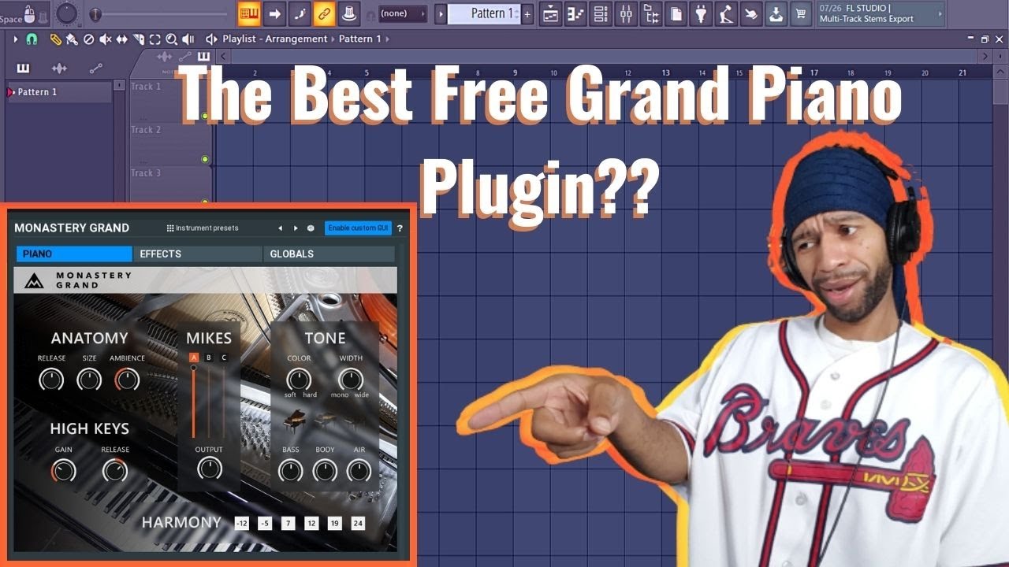The height and width of the screenshot is (567, 1009).
Task: Toggle the -12 harmony button
Action: [x=242, y=523]
